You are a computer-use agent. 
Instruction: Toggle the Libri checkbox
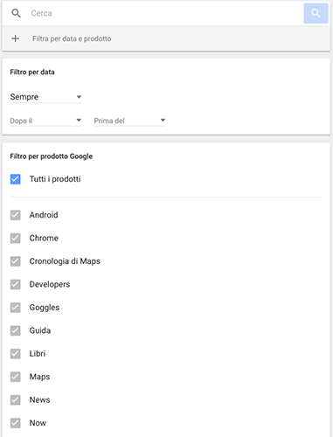[x=16, y=354]
